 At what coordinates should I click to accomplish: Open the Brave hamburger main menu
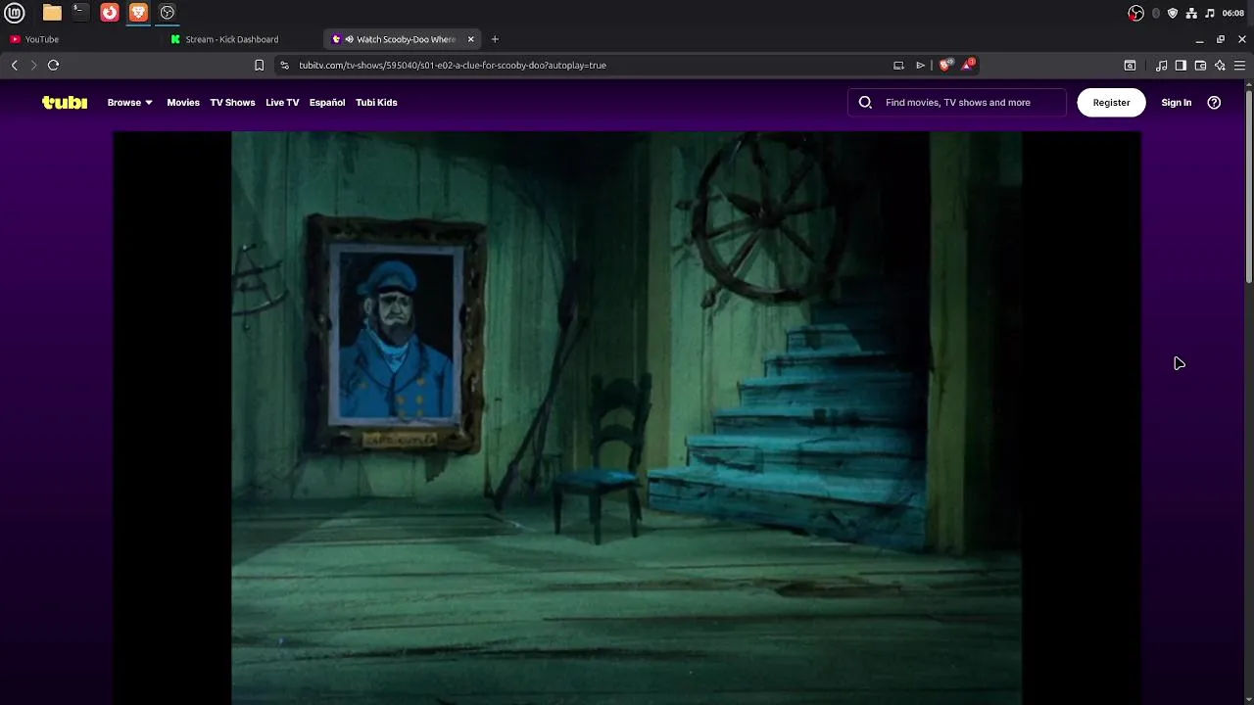click(1239, 66)
